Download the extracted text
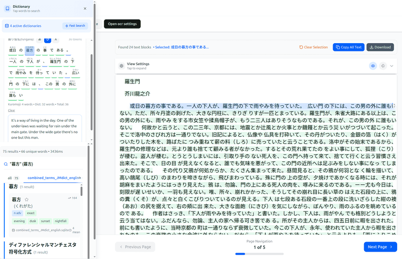402x259 pixels. [380, 47]
